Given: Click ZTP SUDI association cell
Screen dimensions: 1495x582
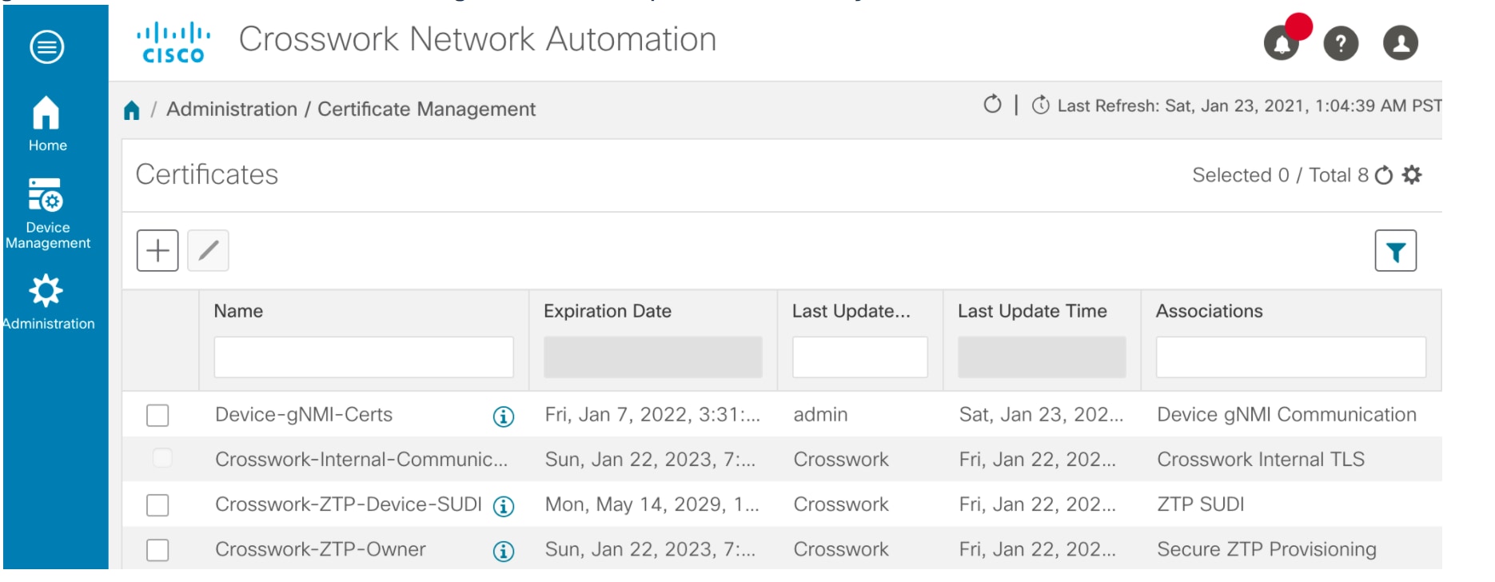Looking at the screenshot, I should pos(1201,504).
